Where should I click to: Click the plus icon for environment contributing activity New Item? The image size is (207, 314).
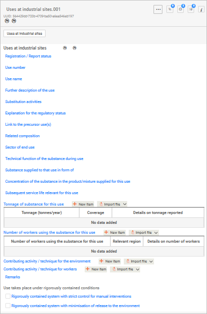tap(102, 261)
